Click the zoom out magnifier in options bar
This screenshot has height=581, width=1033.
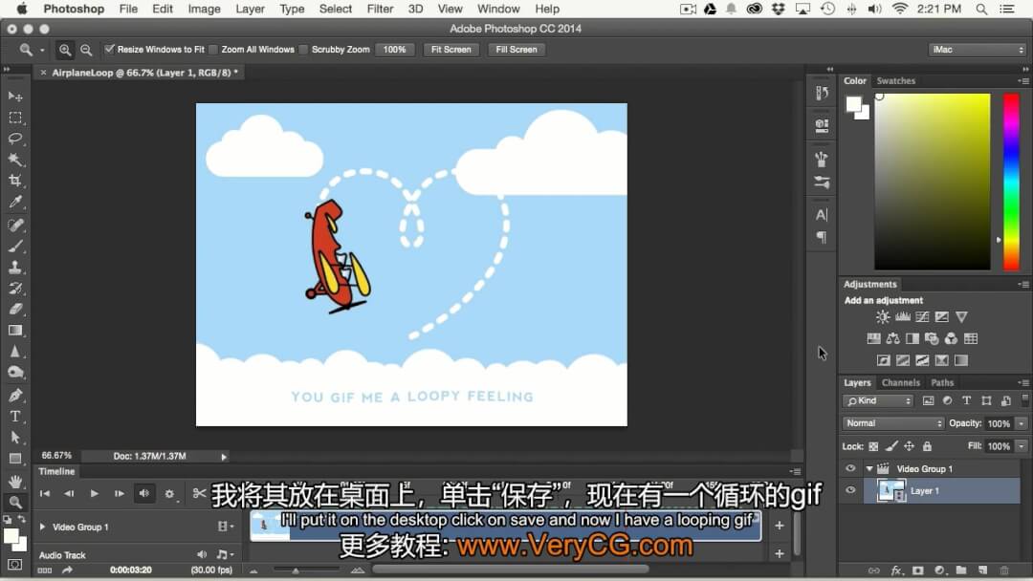point(86,50)
